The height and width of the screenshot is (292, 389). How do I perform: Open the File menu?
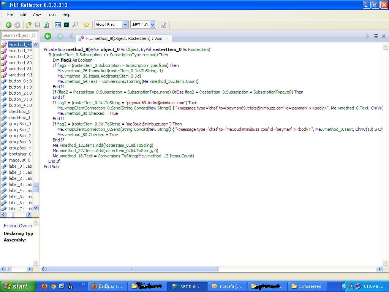10,14
